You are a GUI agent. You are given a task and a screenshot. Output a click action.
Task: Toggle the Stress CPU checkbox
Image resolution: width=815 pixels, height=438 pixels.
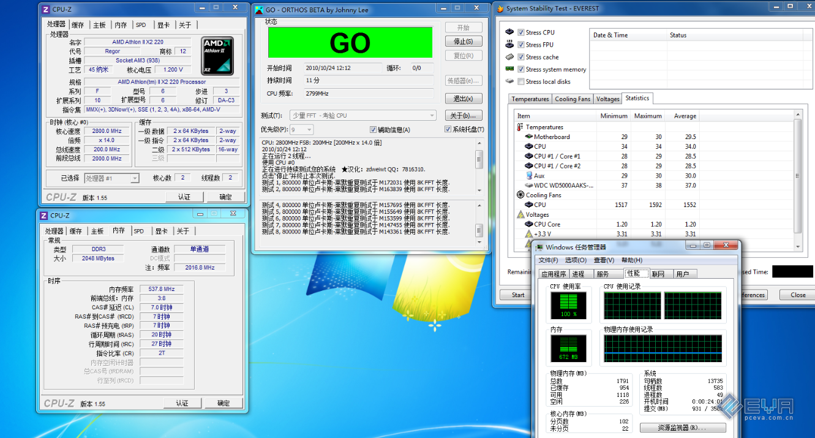pos(521,32)
